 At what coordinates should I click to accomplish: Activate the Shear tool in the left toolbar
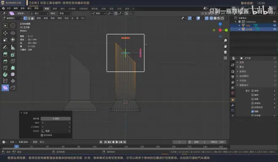(5, 88)
